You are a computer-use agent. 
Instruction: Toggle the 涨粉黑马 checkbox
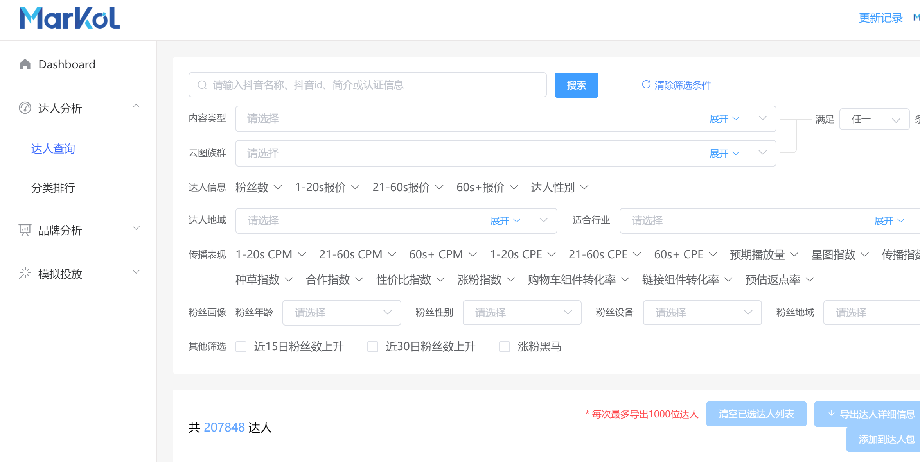point(504,346)
